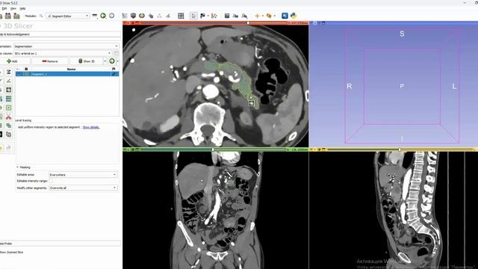Expand the Data Probe section
The height and width of the screenshot is (269, 478).
pos(60,244)
